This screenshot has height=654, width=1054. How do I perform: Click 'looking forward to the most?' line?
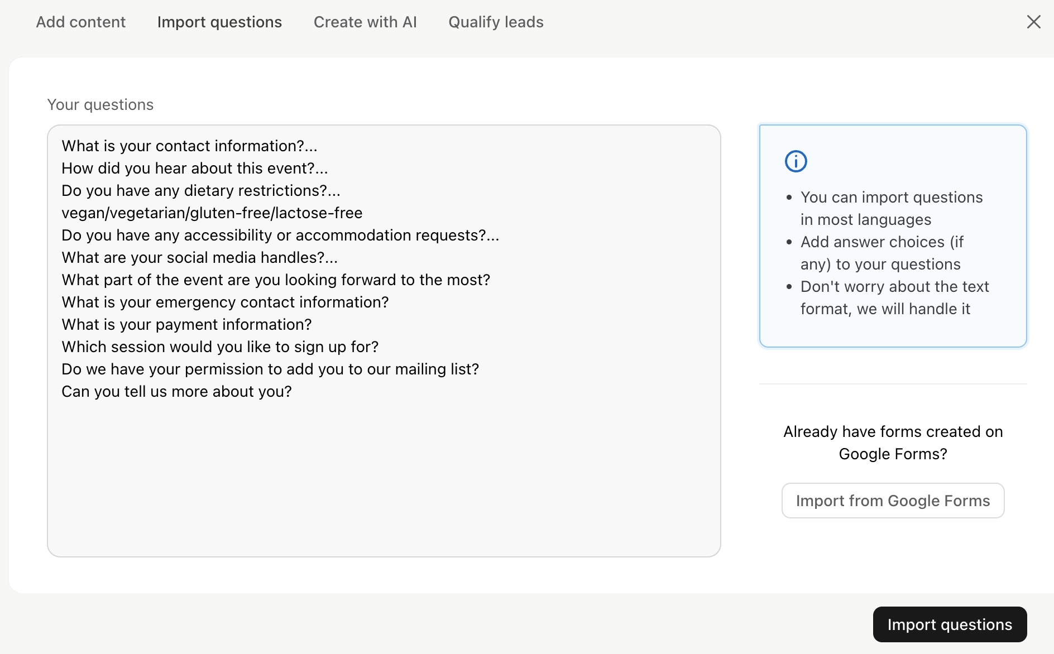[x=276, y=280]
